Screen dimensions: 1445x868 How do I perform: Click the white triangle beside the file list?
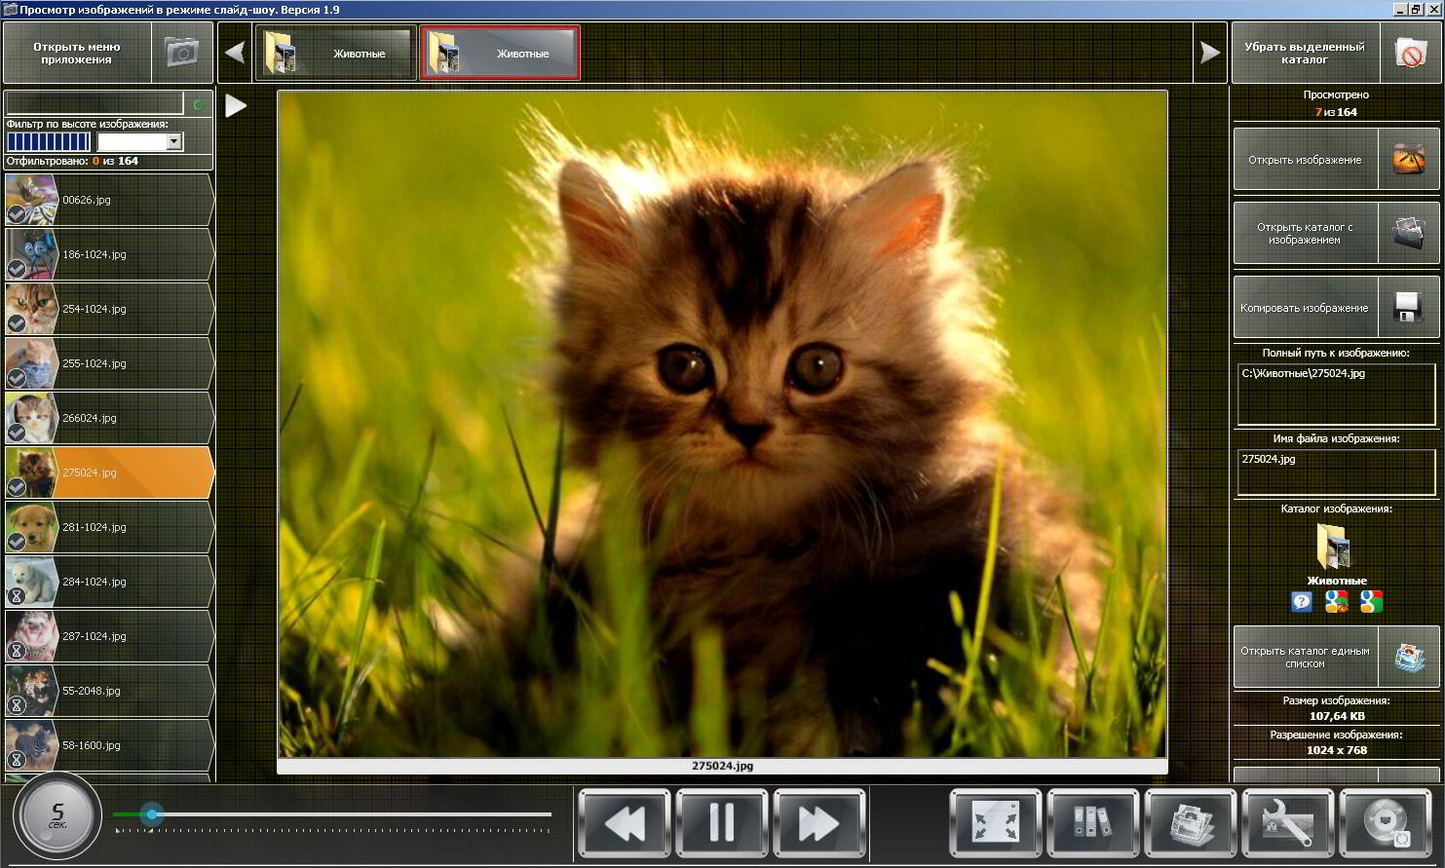click(236, 105)
